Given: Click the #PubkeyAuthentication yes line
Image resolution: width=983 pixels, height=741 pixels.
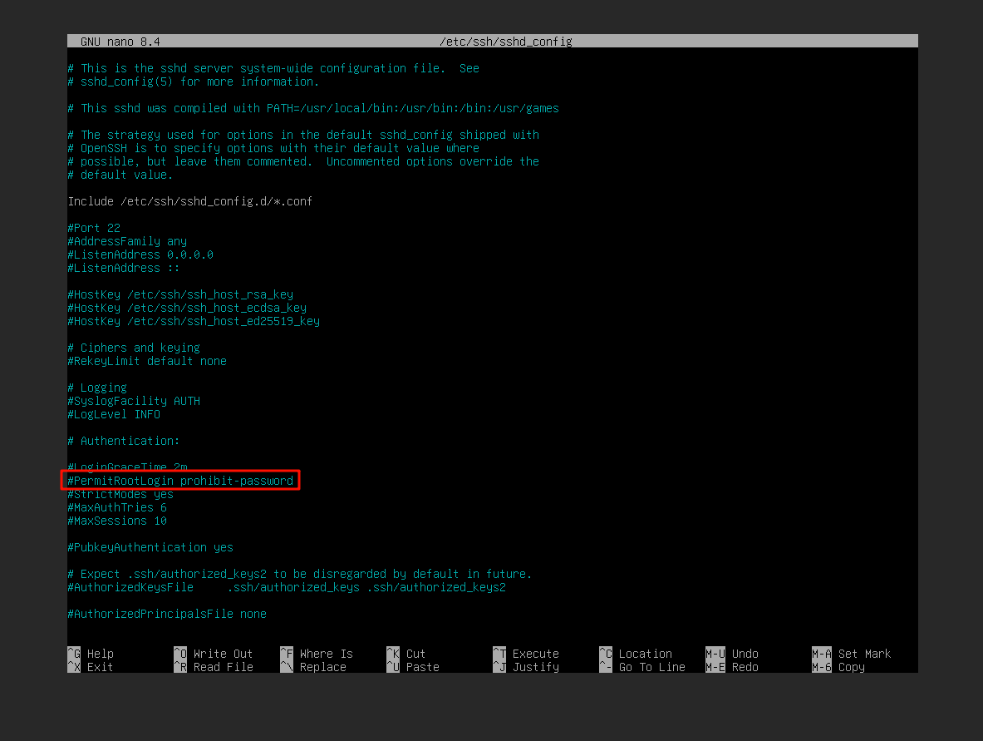Looking at the screenshot, I should pos(150,547).
